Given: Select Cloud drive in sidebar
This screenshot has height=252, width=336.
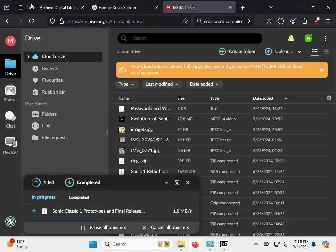Looking at the screenshot, I should (63, 57).
